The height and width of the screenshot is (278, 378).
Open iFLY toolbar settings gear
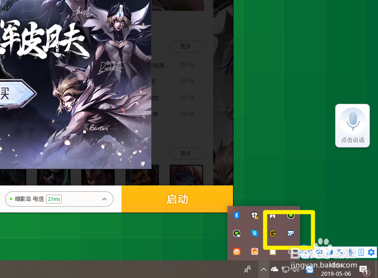[371, 252]
